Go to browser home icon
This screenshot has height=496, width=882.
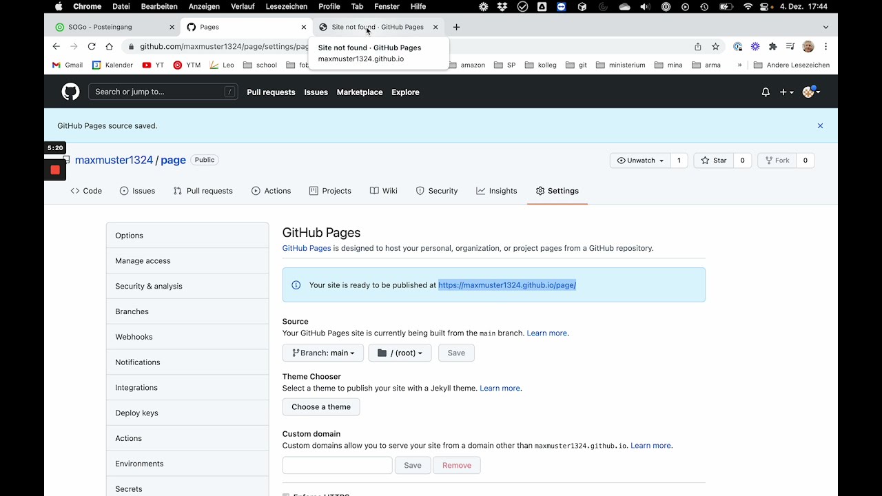109,46
